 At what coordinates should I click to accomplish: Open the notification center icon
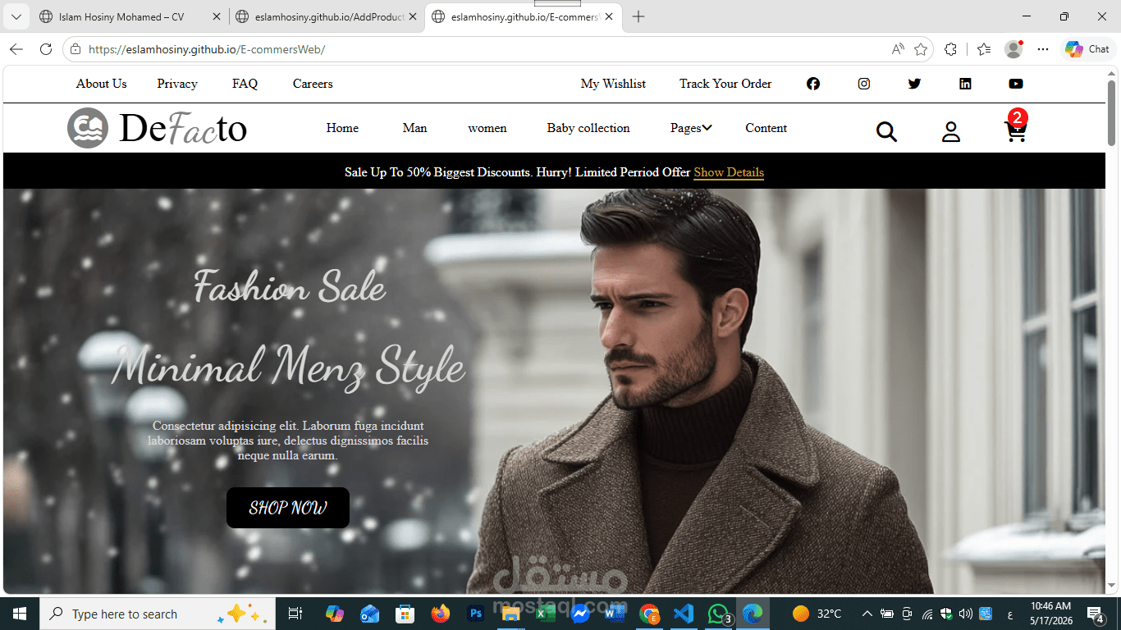1095,614
